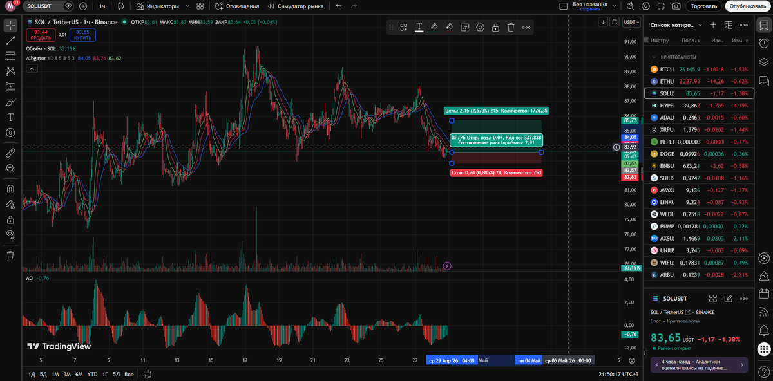The image size is (773, 381).
Task: Activate the zoom in tool
Action: click(x=10, y=168)
